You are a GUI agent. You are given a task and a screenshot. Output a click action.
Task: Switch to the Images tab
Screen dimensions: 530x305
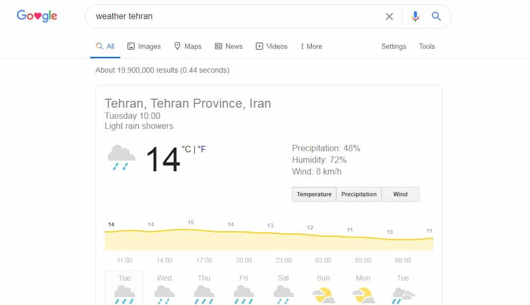(x=144, y=47)
